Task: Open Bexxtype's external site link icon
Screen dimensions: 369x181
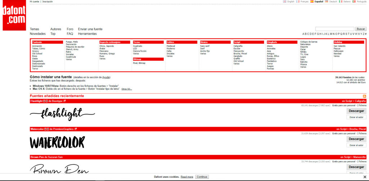Action: click(x=65, y=101)
